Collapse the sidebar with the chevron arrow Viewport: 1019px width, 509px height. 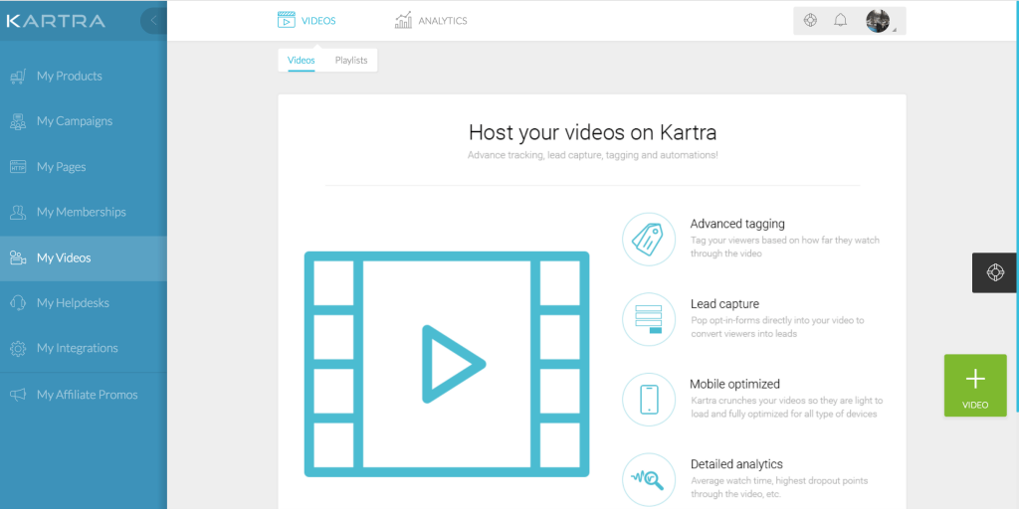click(153, 21)
